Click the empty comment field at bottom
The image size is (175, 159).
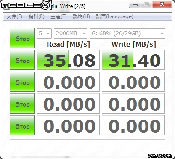tap(87, 145)
